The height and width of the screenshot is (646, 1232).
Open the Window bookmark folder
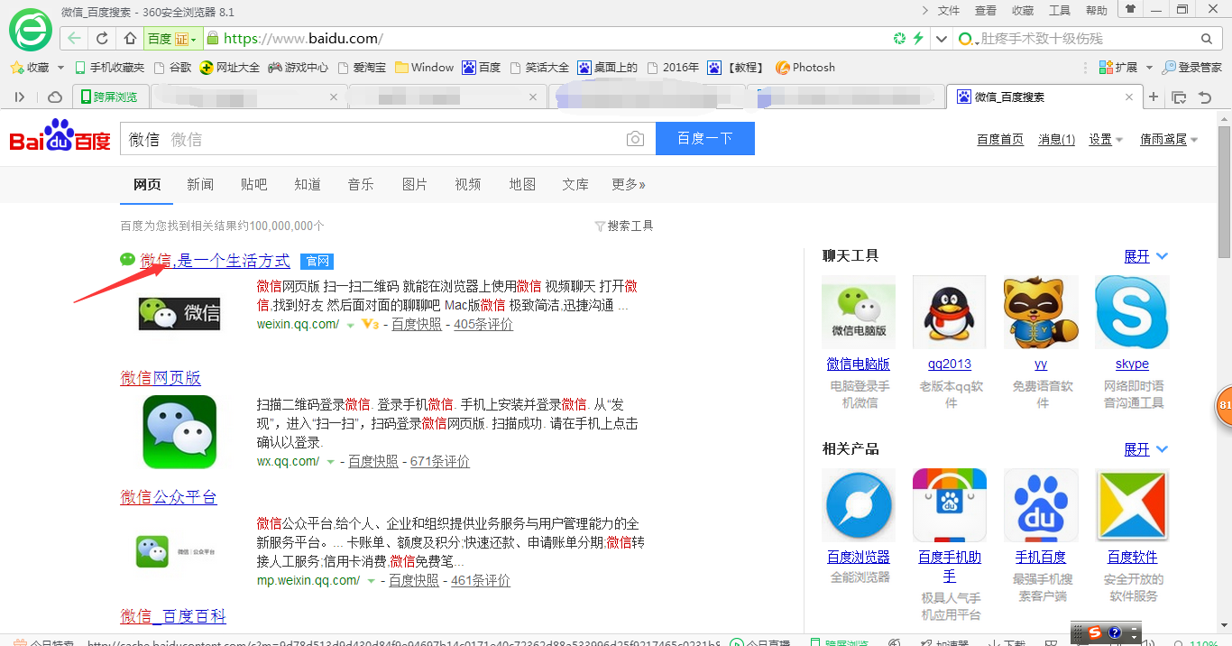424,68
